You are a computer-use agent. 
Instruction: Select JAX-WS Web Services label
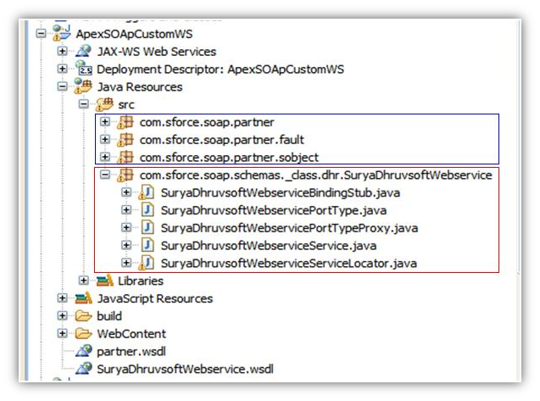tap(157, 52)
